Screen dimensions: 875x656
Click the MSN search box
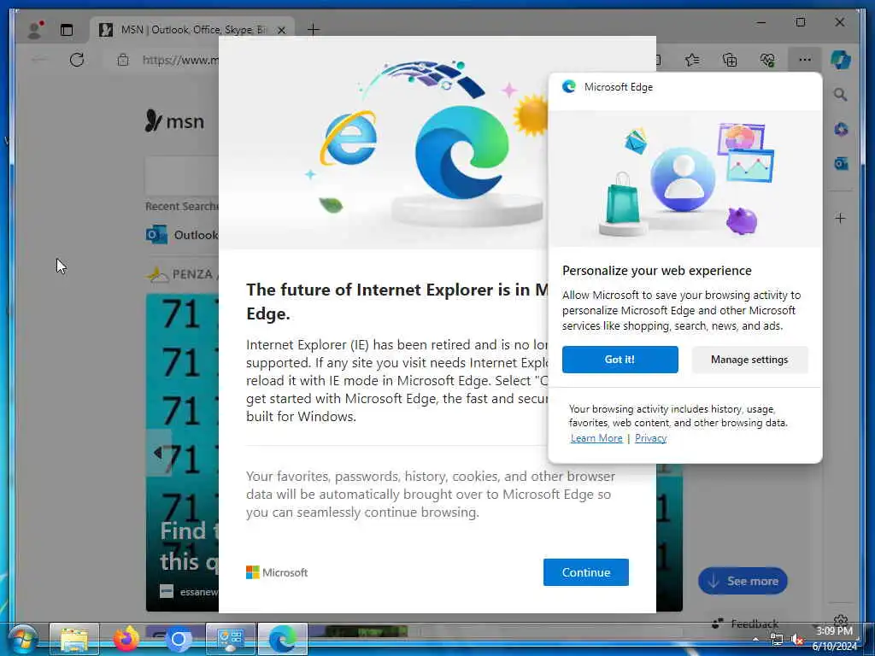(x=182, y=174)
